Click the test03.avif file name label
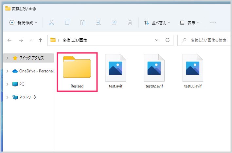 193,86
